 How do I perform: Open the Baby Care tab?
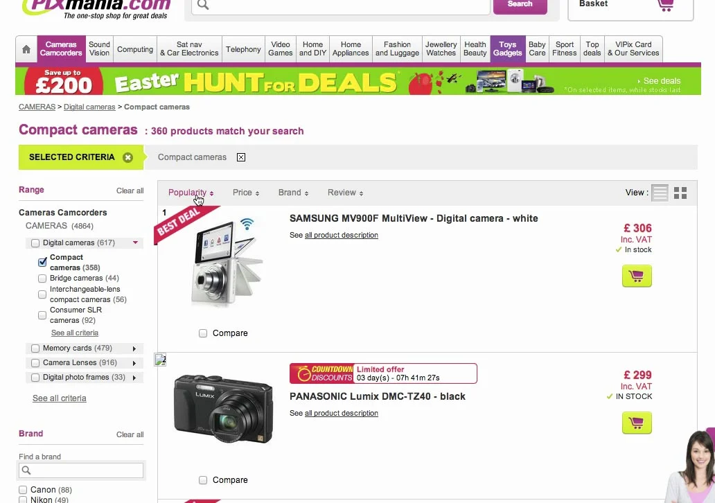(537, 48)
